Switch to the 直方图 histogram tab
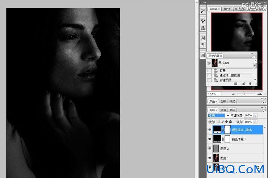 click(227, 9)
